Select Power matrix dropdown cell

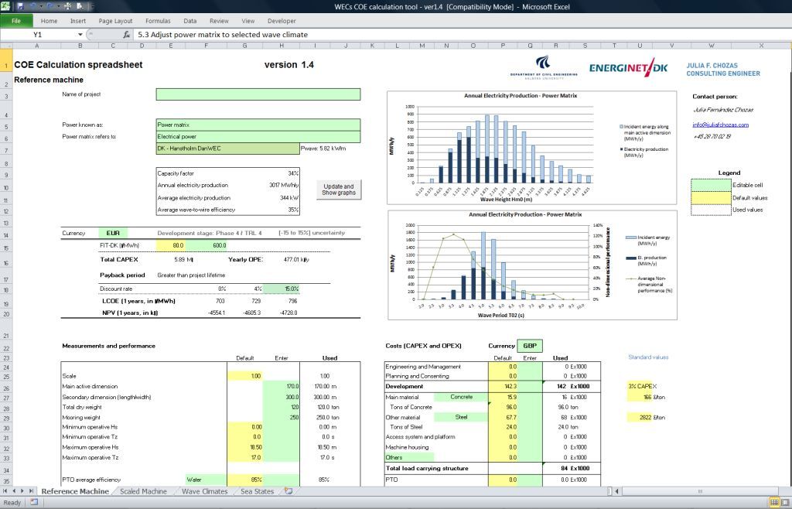pos(258,125)
